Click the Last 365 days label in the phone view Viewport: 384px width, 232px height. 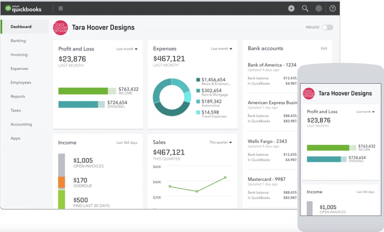coord(366,192)
